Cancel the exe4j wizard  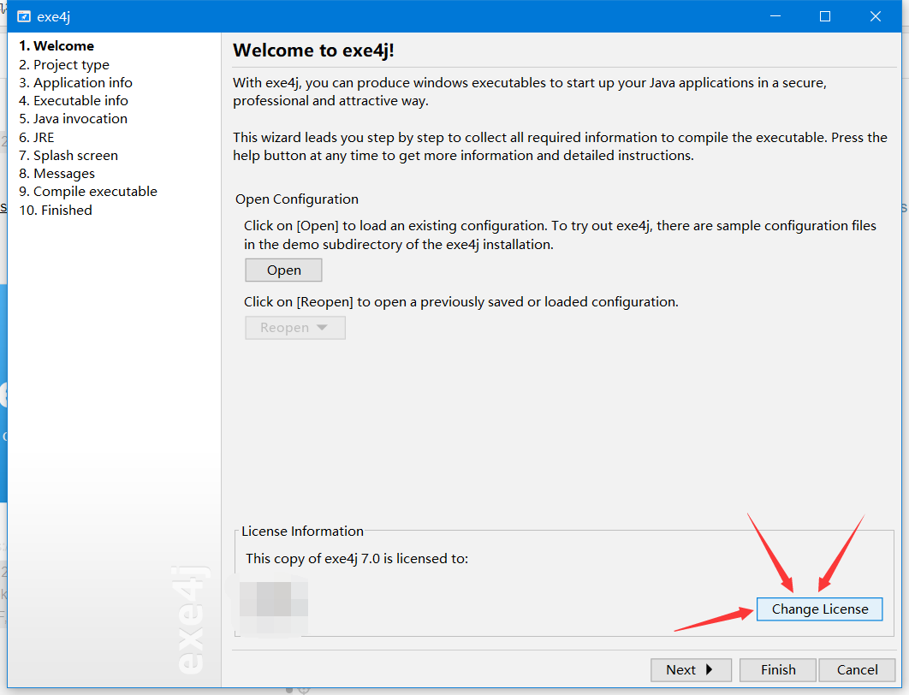coord(857,670)
